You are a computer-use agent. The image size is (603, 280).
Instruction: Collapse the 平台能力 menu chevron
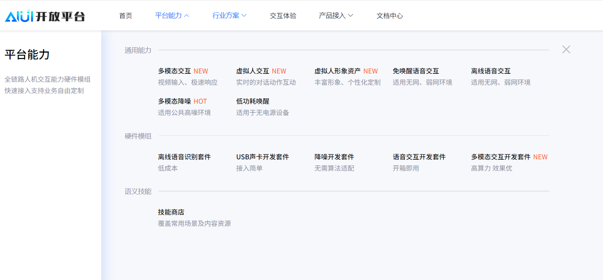[x=186, y=16]
